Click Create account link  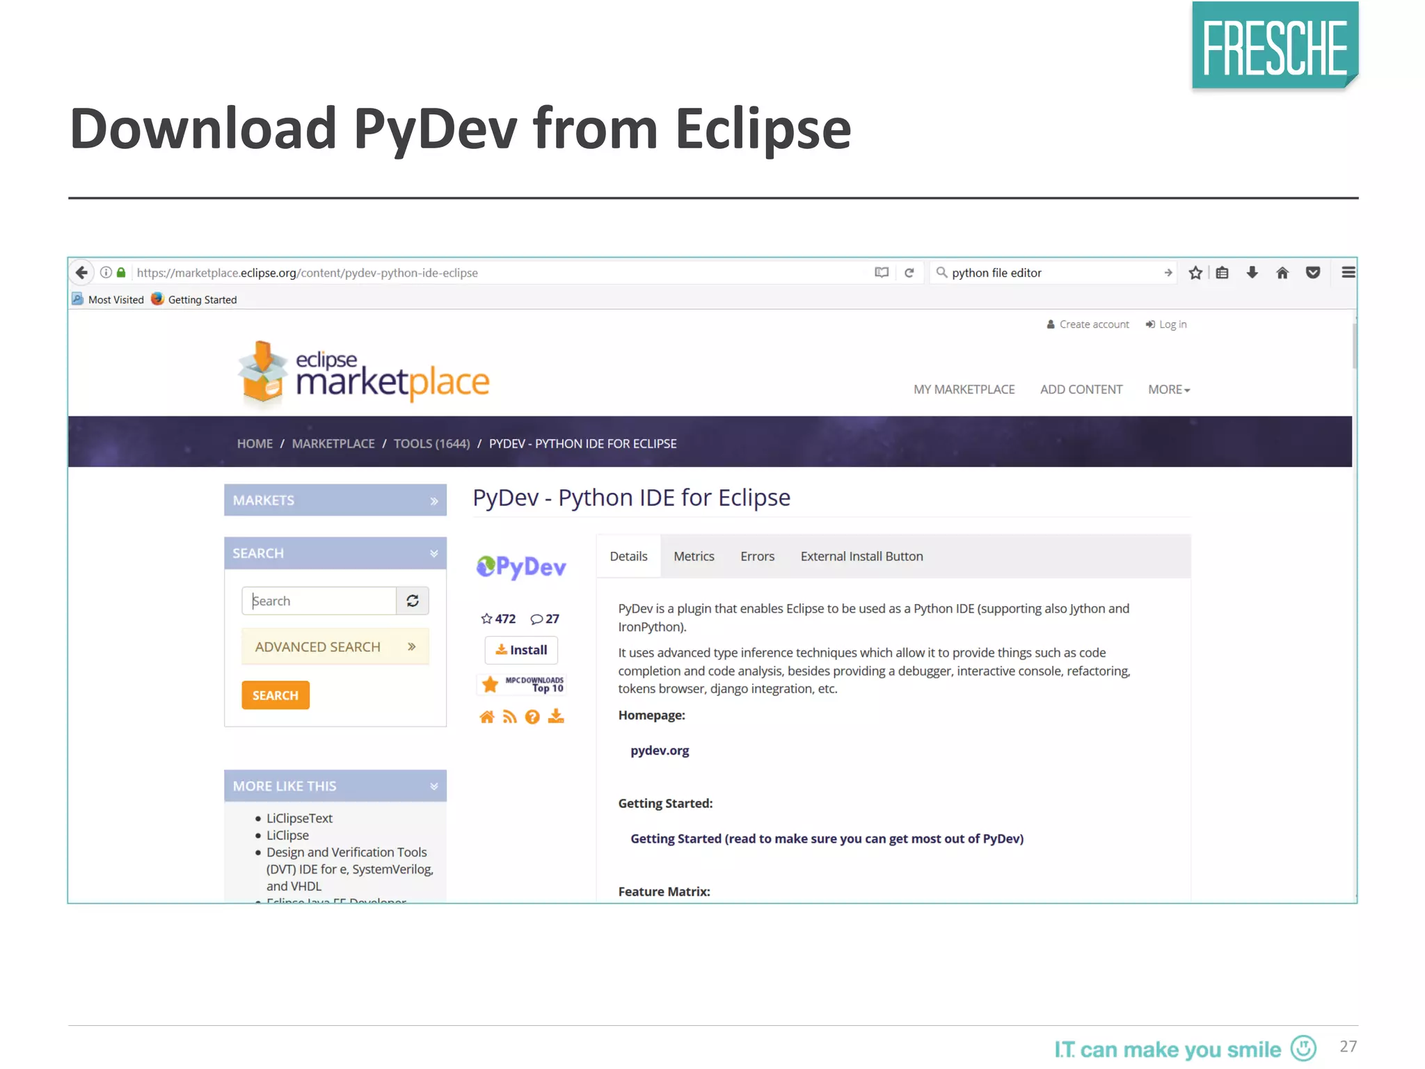click(1088, 324)
